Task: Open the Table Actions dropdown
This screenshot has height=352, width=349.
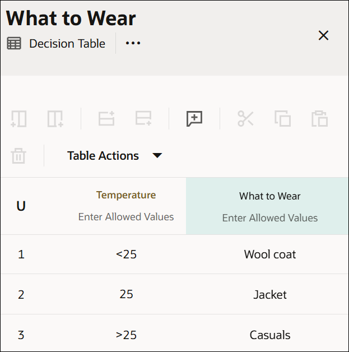Action: [x=114, y=156]
